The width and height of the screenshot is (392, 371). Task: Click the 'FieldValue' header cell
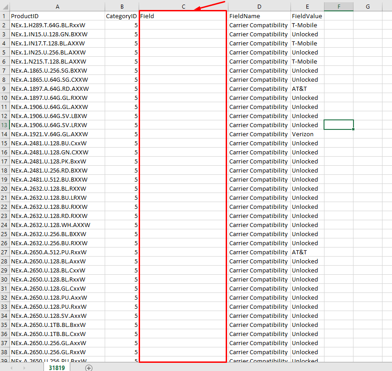307,16
